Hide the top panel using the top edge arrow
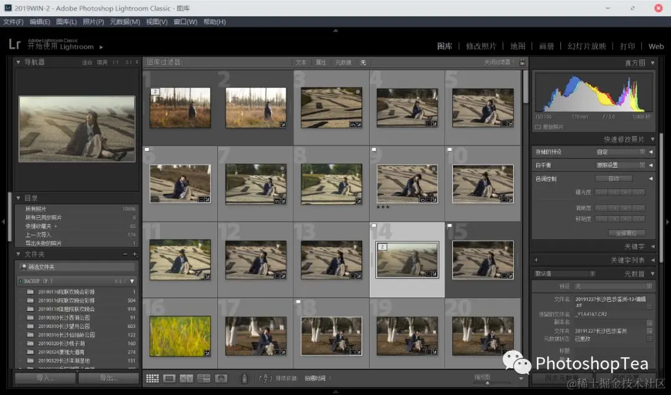Image resolution: width=671 pixels, height=395 pixels. click(335, 30)
